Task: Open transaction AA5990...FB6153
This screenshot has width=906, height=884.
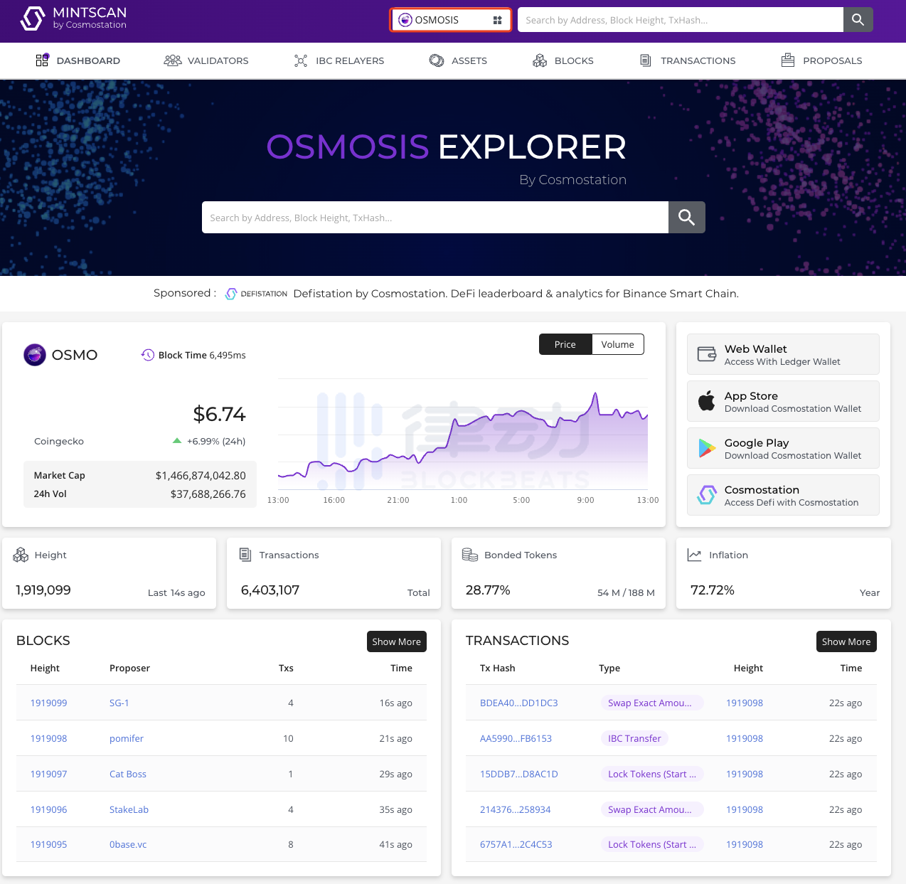Action: tap(516, 738)
